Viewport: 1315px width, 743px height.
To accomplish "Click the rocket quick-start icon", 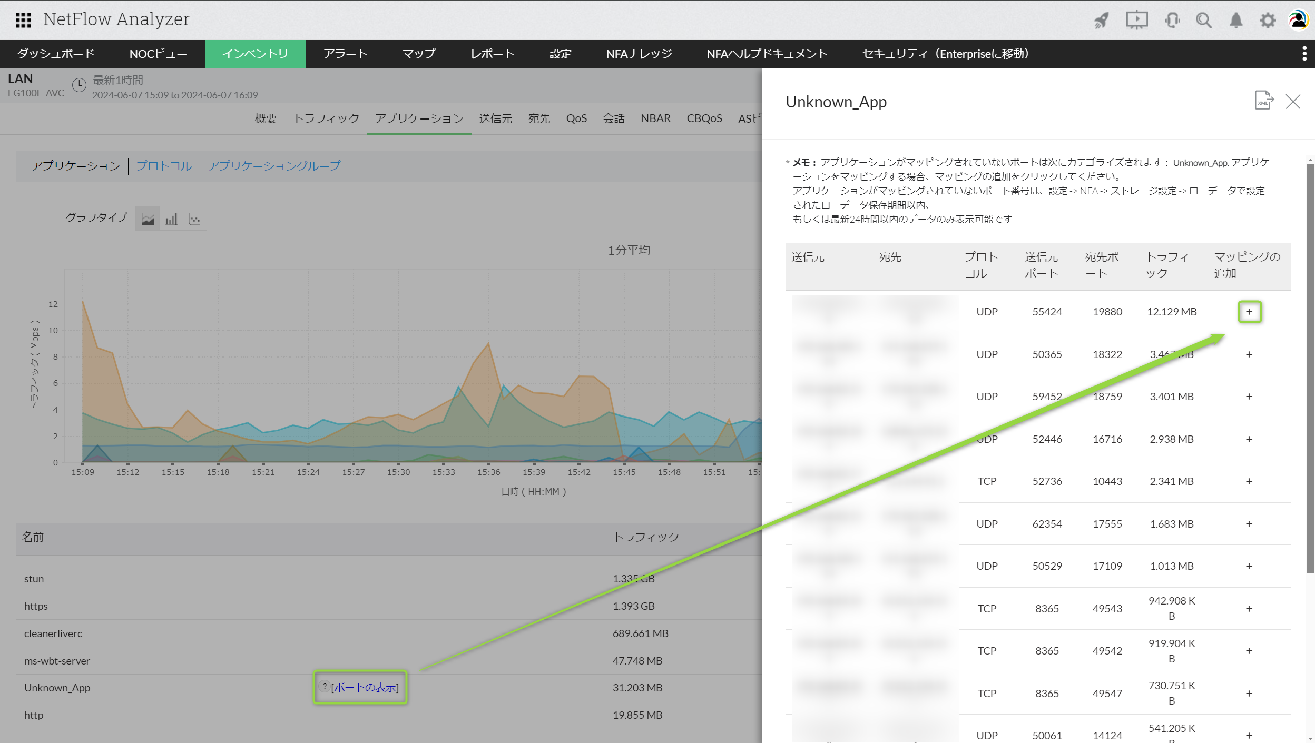I will (x=1101, y=21).
